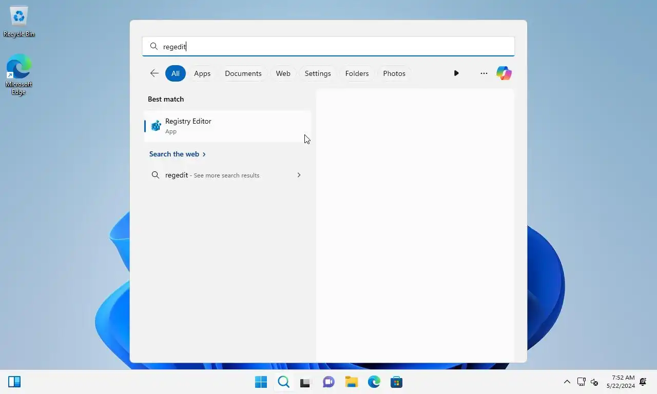Expand the regedit web result chevron
Screen dimensions: 657x394
pos(299,175)
